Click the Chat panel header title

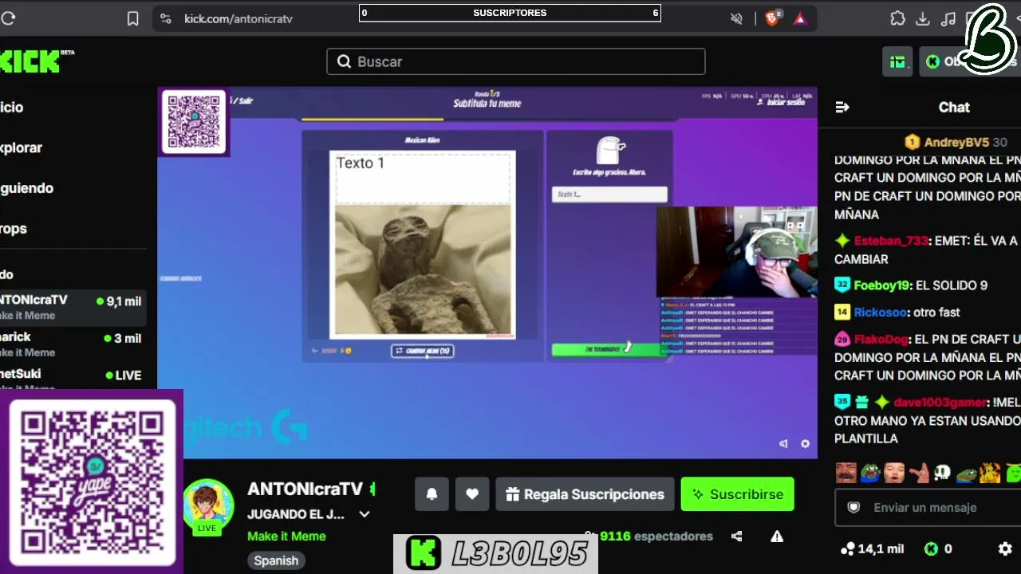pos(954,107)
